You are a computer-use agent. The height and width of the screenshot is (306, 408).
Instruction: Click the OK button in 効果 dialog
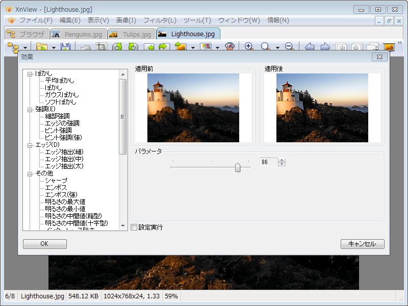tap(45, 244)
